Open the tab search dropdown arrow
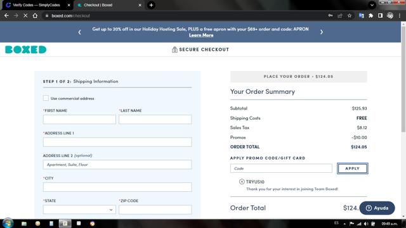406x228 pixels. pos(372,5)
